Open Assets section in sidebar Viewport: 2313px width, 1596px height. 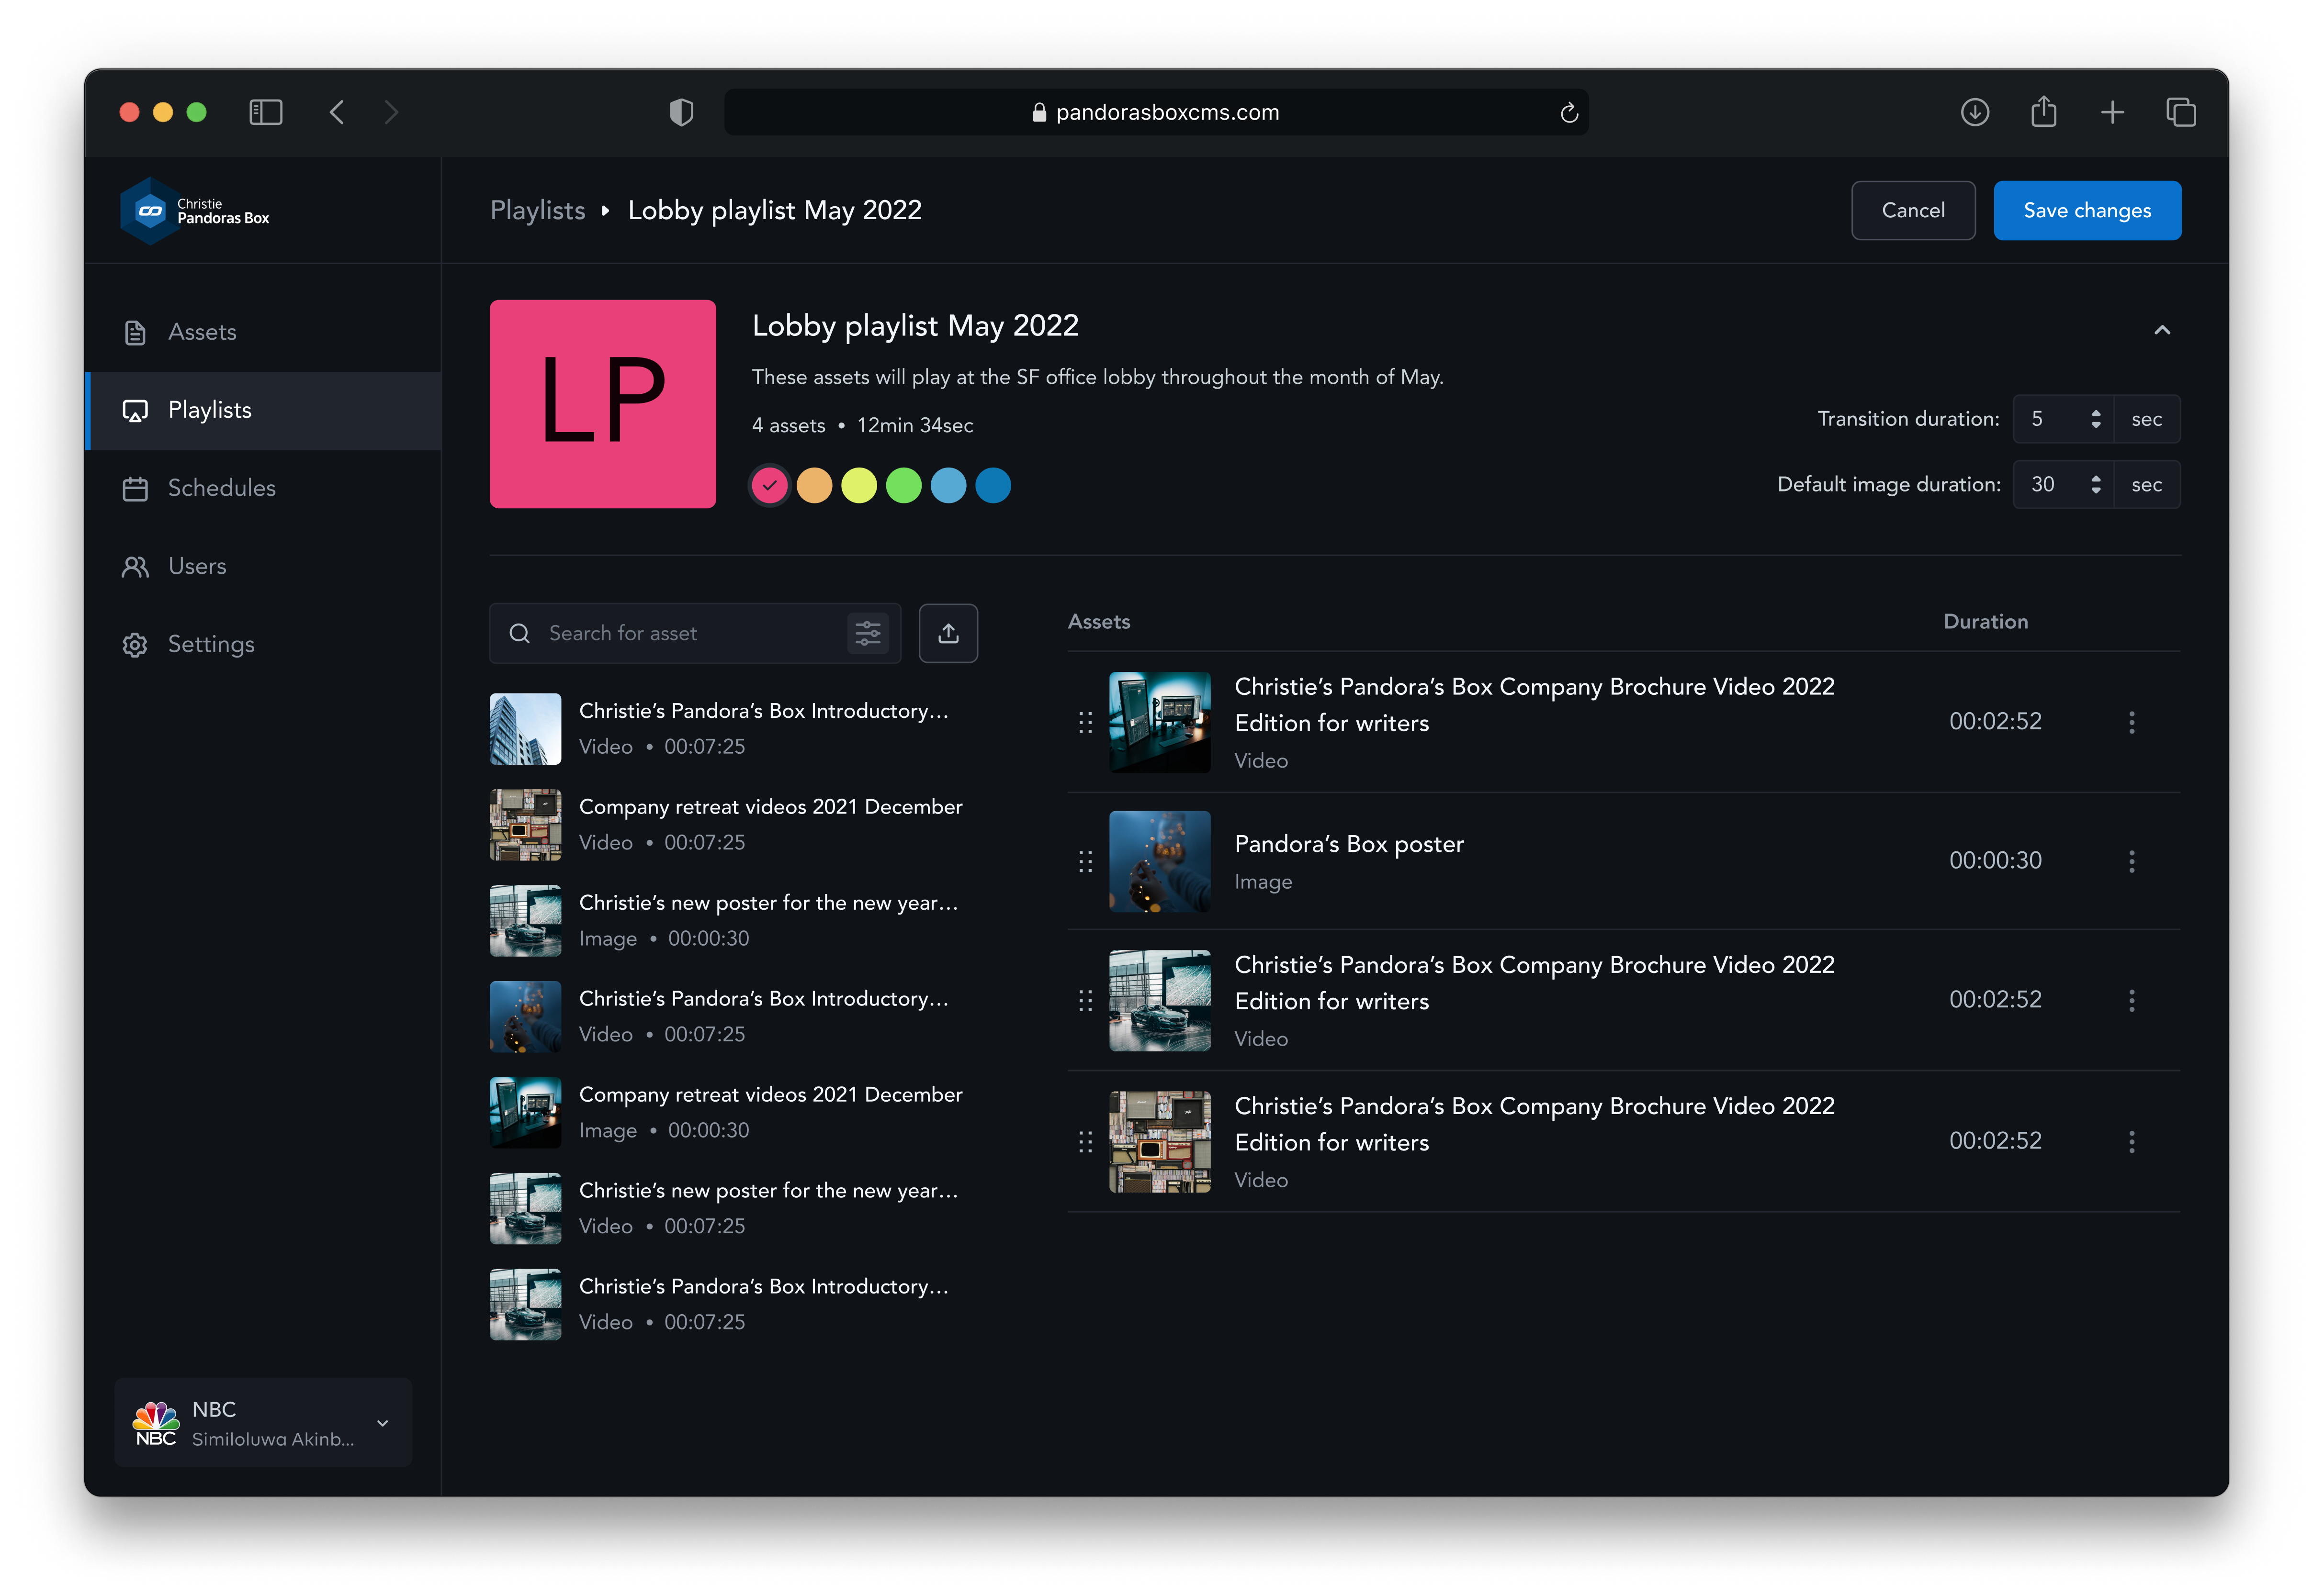(202, 332)
